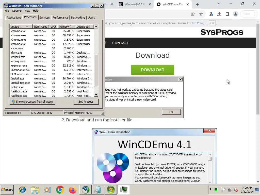Image resolution: width=260 pixels, height=195 pixels.
Task: Select the setup.exe process row
Action: click(x=52, y=87)
